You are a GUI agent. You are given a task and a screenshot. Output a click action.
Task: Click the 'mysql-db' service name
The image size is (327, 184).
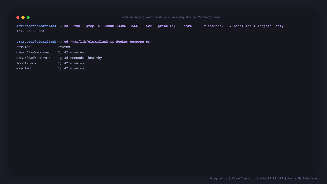24,68
